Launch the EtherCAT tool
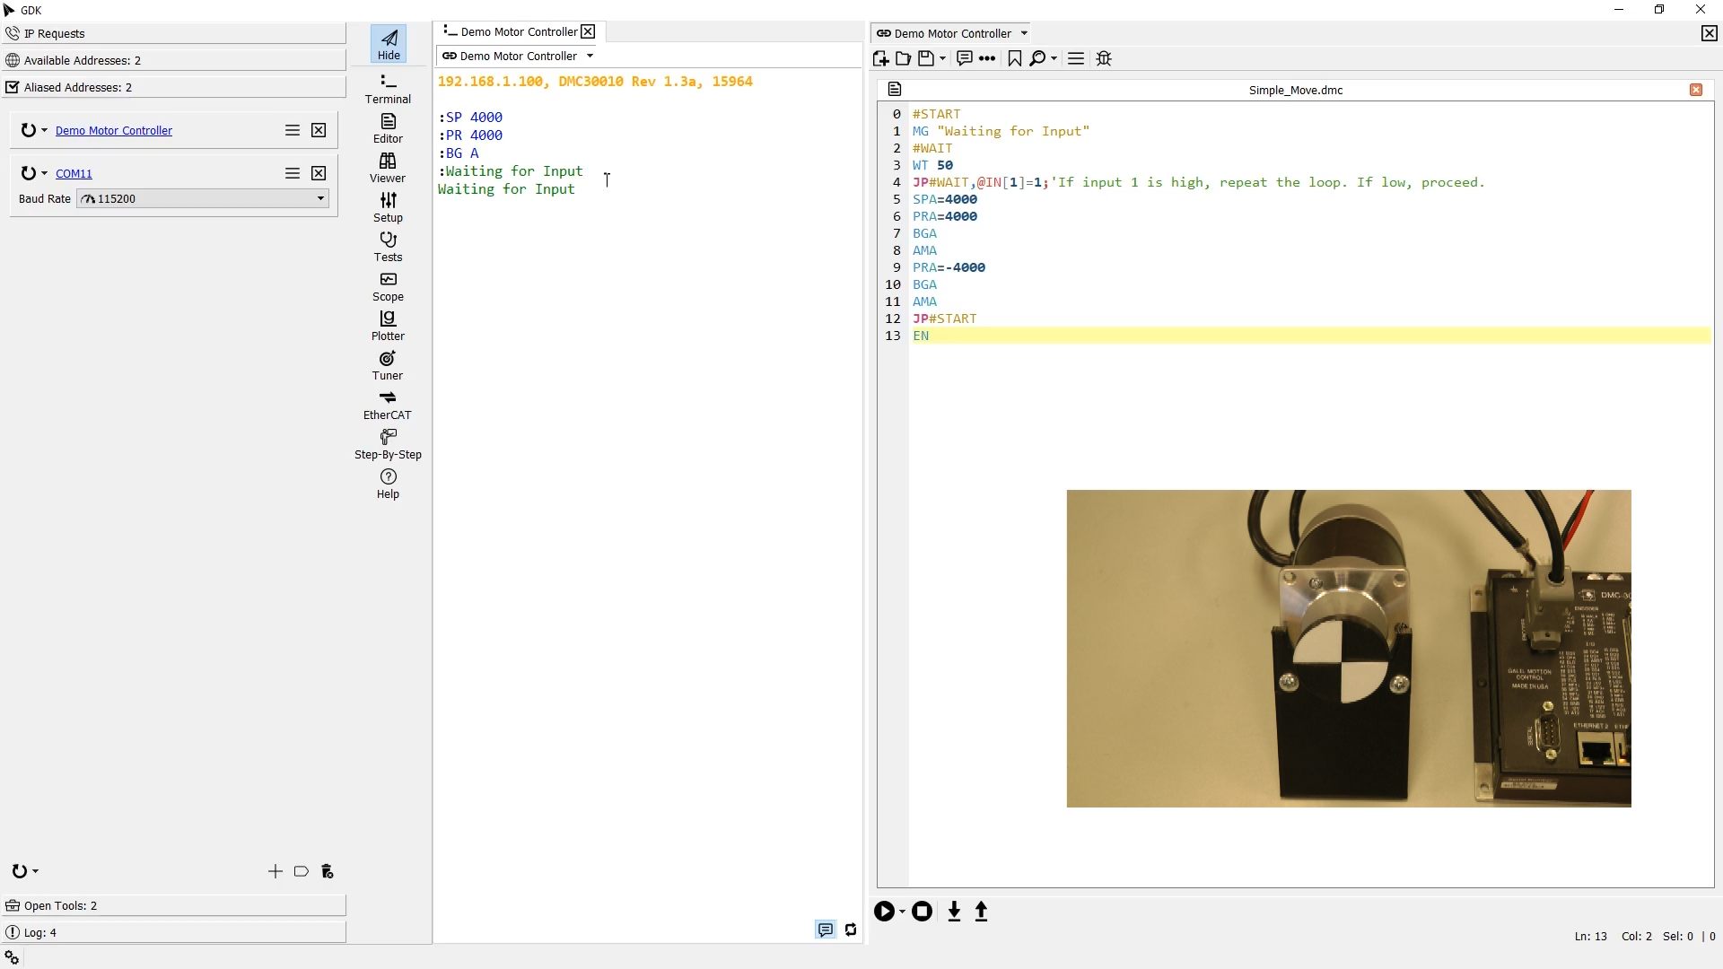This screenshot has height=969, width=1723. pyautogui.click(x=388, y=405)
